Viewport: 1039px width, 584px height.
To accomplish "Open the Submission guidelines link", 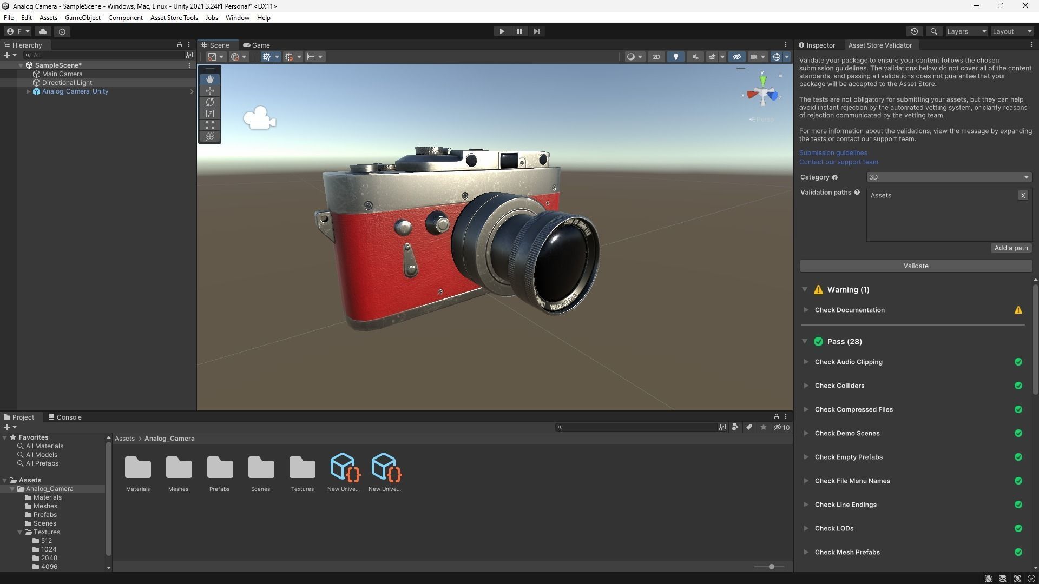I will 833,152.
